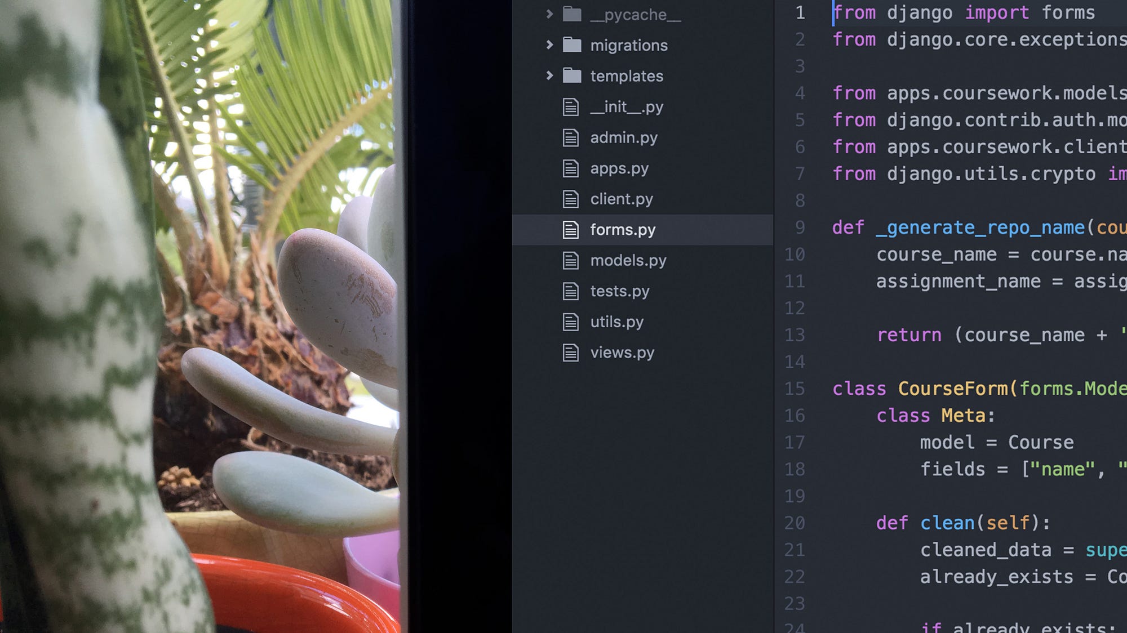Expand the migrations folder chevron
The width and height of the screenshot is (1127, 633).
549,45
